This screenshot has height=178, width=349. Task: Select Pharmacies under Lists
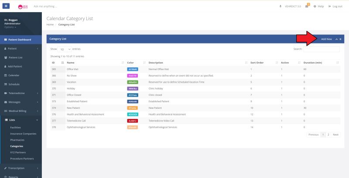[x=17, y=140]
